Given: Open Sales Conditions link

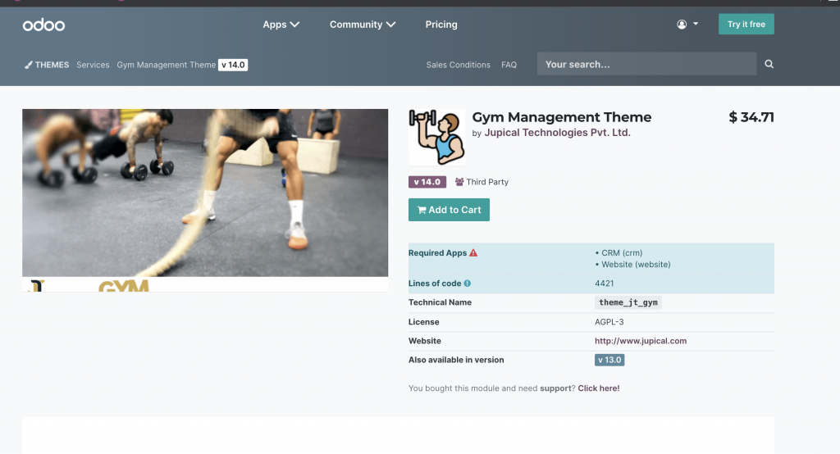Looking at the screenshot, I should pyautogui.click(x=458, y=65).
